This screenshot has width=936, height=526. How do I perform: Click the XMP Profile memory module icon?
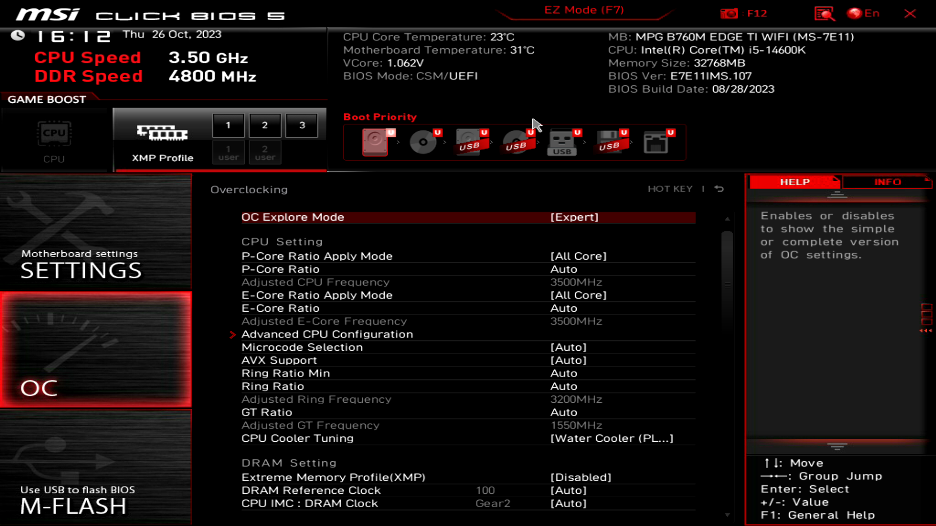point(162,132)
